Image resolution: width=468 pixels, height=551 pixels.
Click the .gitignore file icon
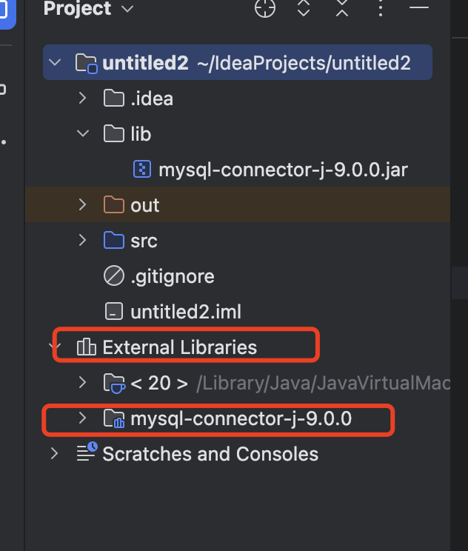coord(113,276)
